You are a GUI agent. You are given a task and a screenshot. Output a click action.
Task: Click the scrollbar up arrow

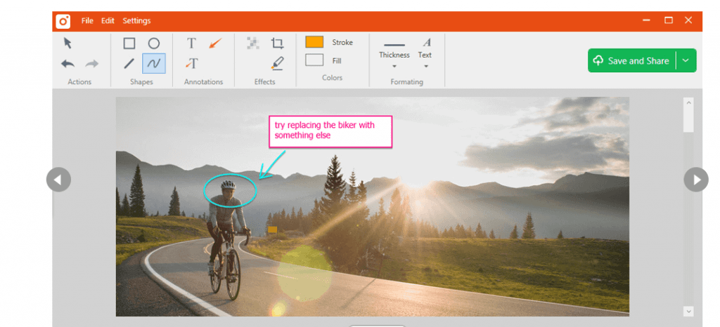coord(688,102)
